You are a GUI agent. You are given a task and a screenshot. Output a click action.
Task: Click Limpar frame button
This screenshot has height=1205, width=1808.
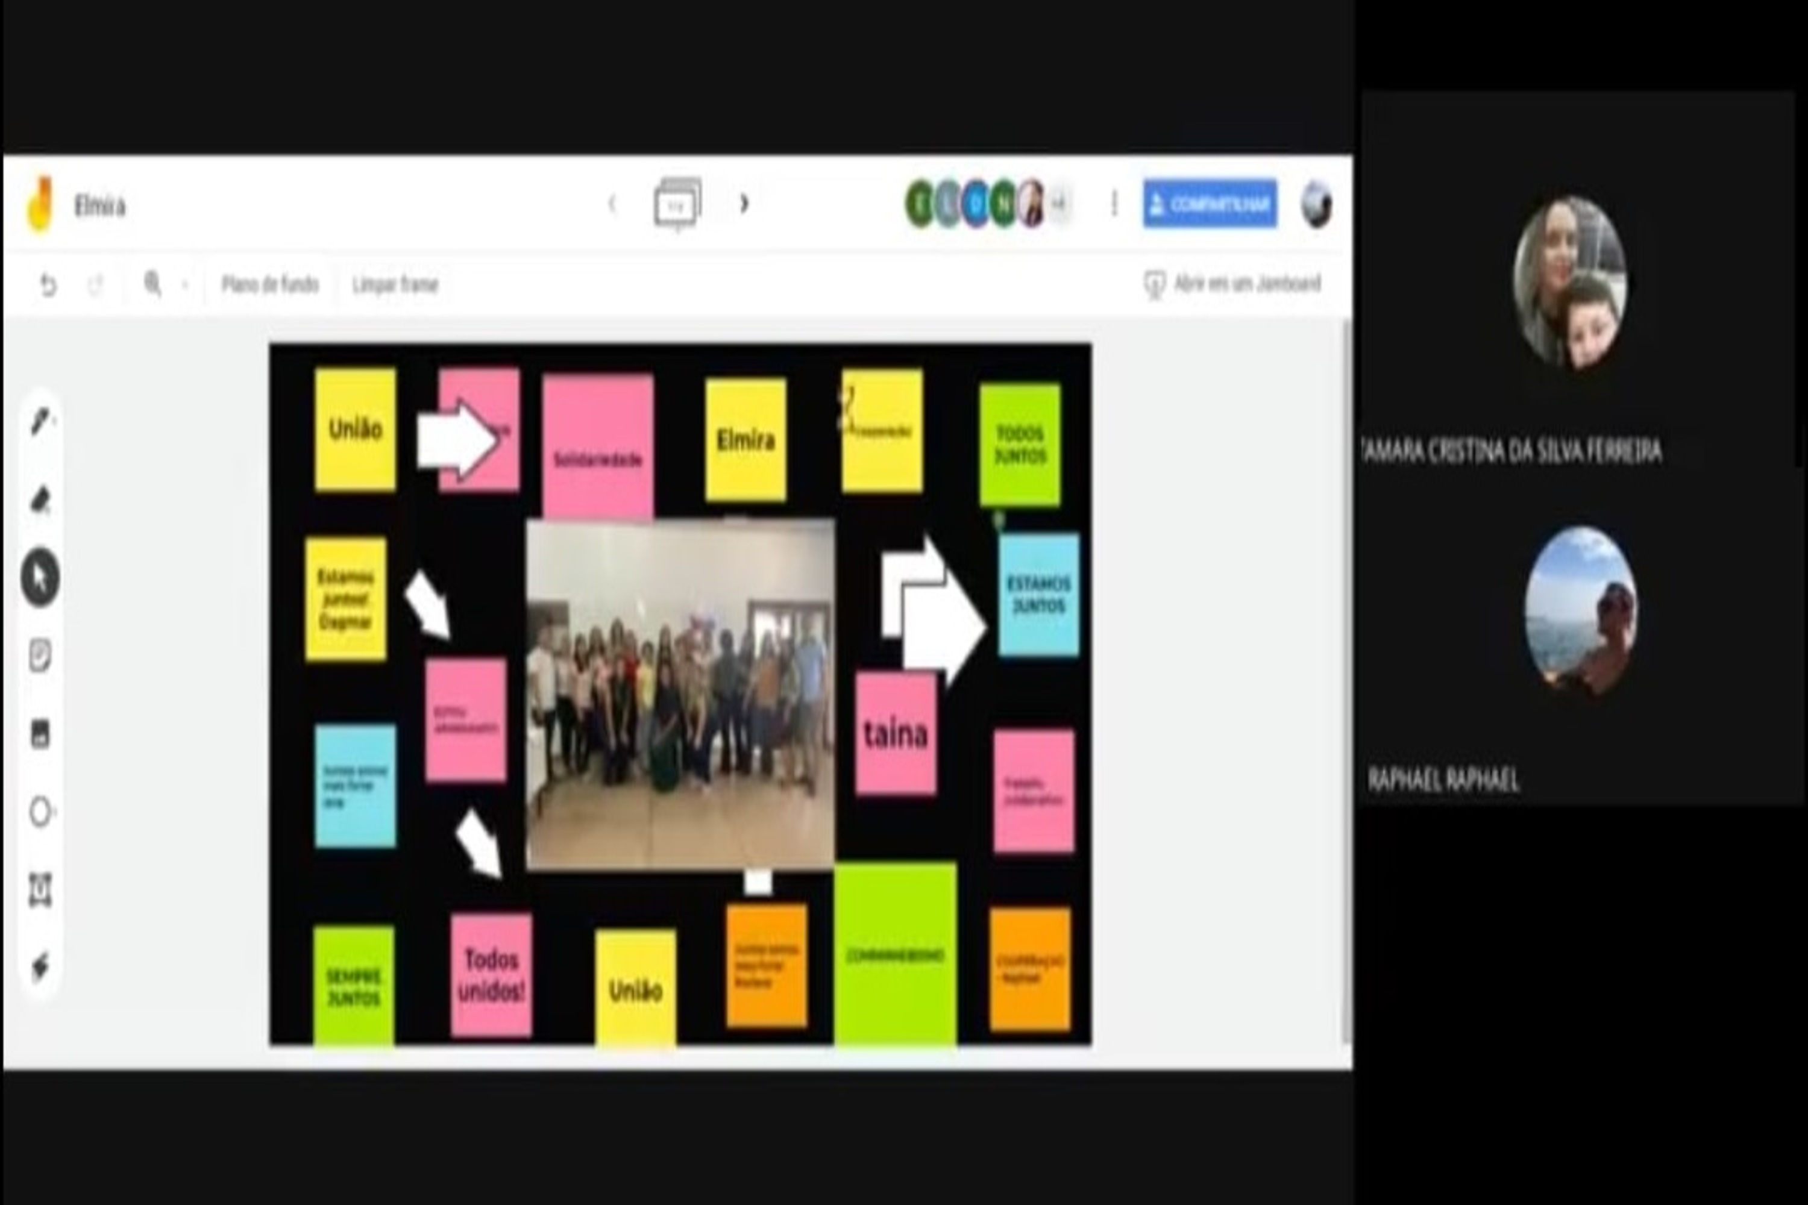[x=395, y=285]
